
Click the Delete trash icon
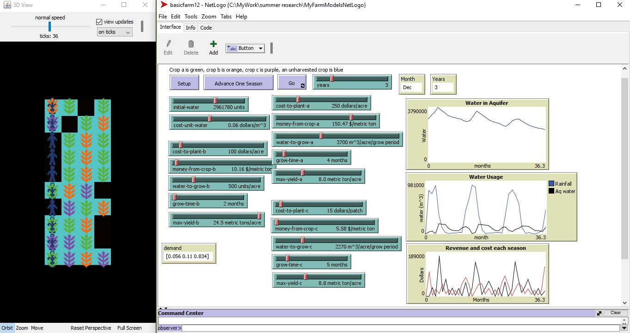click(x=191, y=44)
